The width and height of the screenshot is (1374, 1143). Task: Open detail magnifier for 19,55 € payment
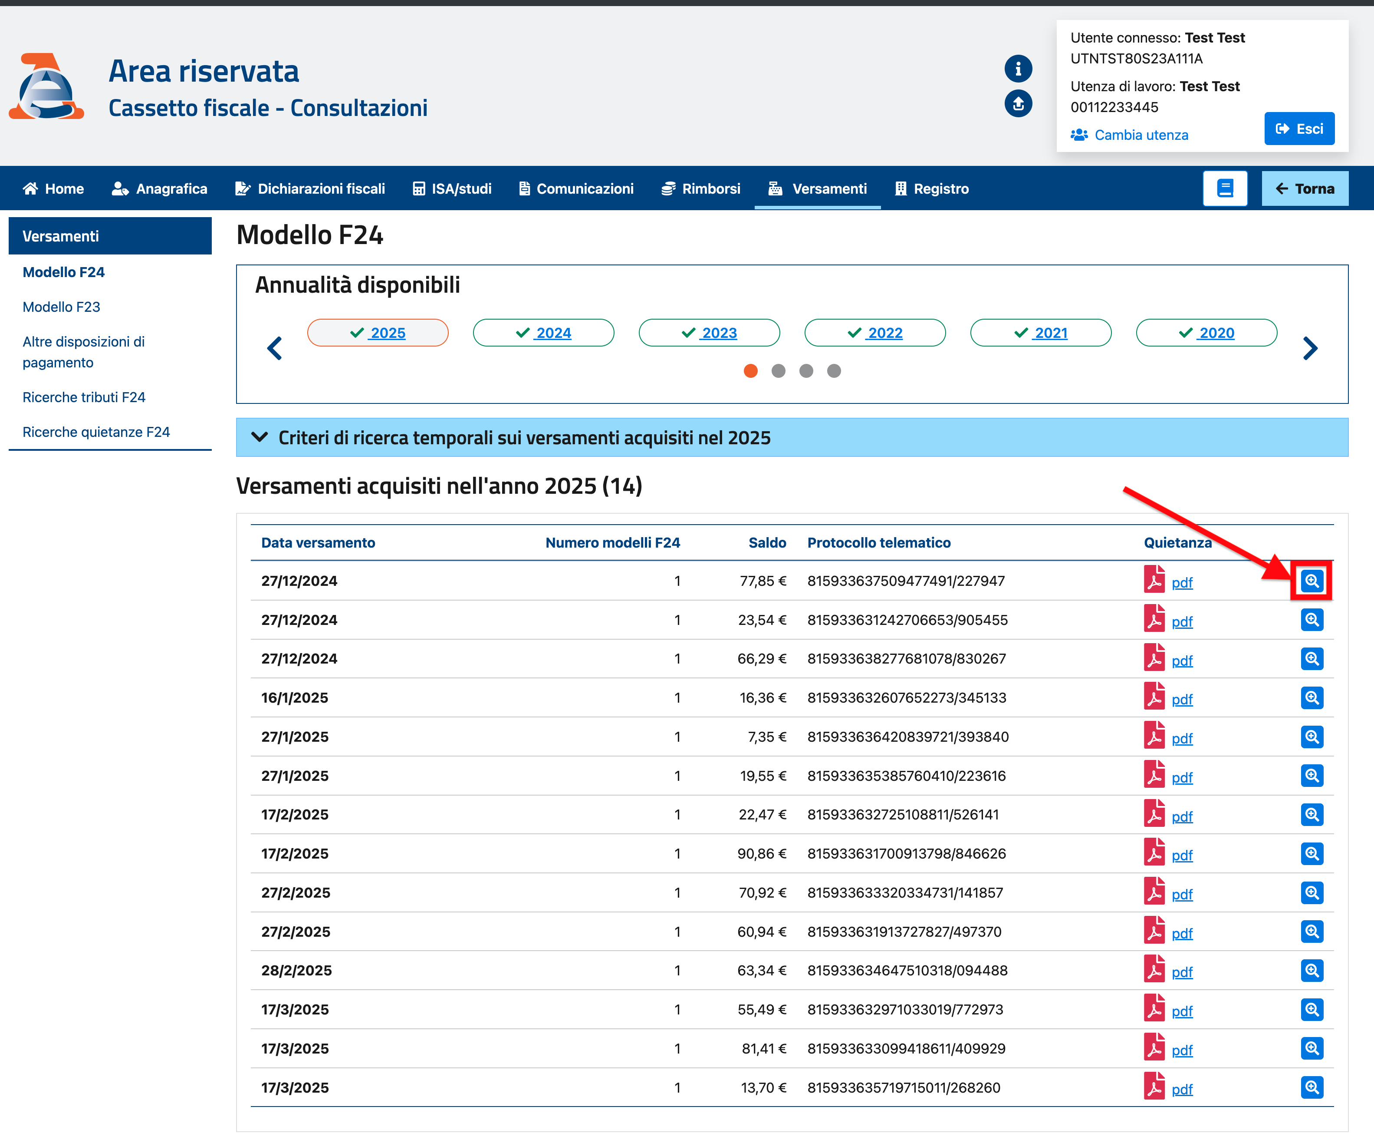1312,776
